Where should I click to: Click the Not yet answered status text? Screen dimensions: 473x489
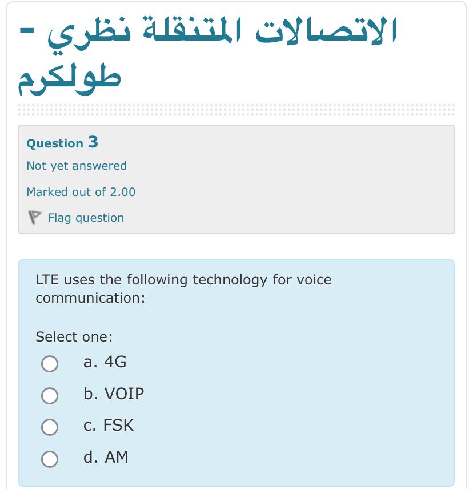pos(75,166)
